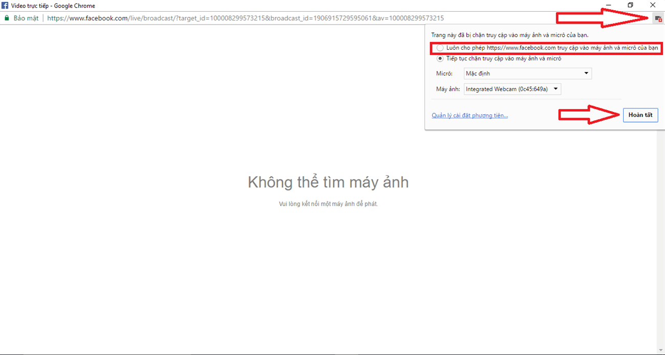This screenshot has width=665, height=355.
Task: Open the Quản lý cài đặt phương tiện link
Action: pyautogui.click(x=470, y=116)
